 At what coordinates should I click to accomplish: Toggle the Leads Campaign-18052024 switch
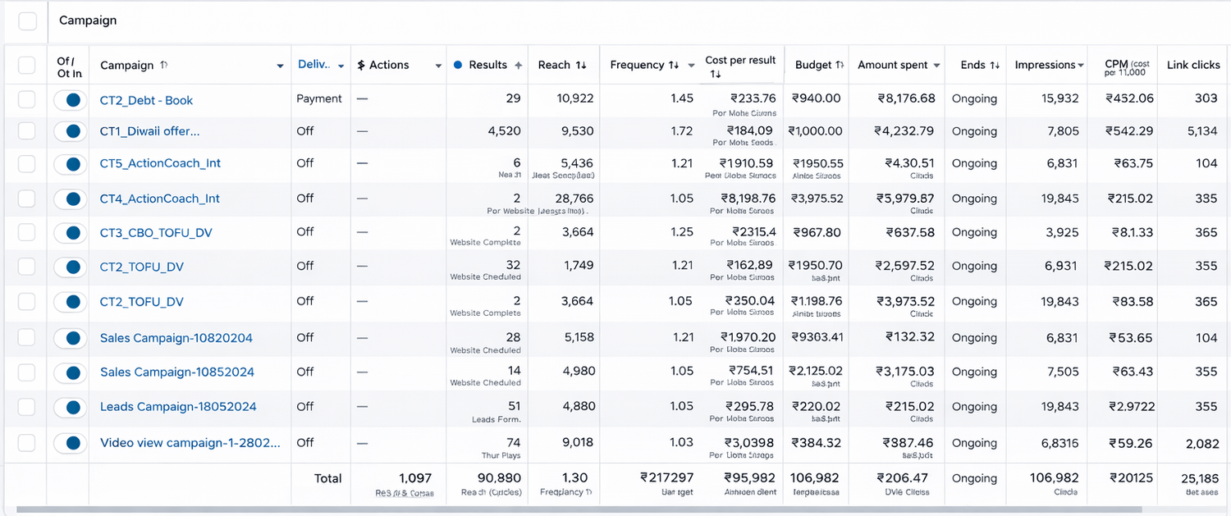71,407
